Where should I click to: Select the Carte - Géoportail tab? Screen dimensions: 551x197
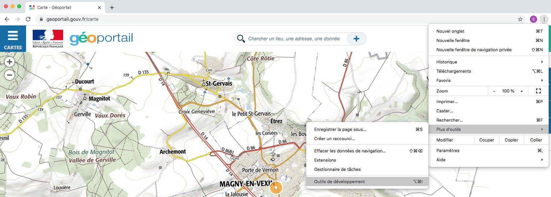coord(65,8)
